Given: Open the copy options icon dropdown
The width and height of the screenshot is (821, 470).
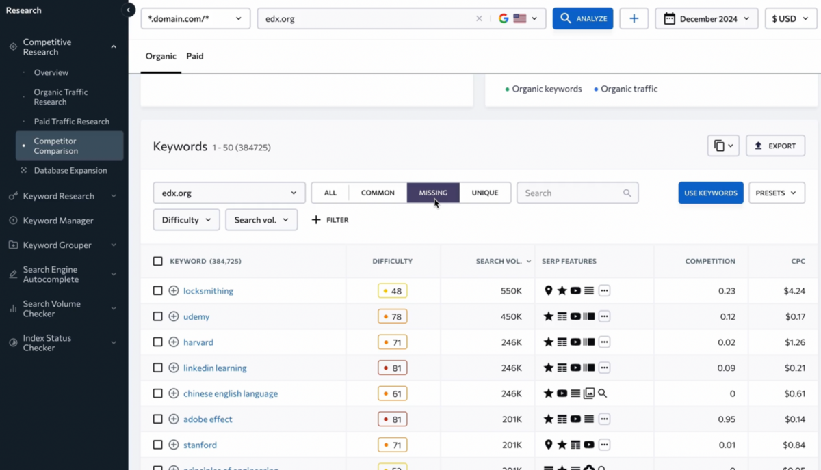Looking at the screenshot, I should pyautogui.click(x=723, y=146).
